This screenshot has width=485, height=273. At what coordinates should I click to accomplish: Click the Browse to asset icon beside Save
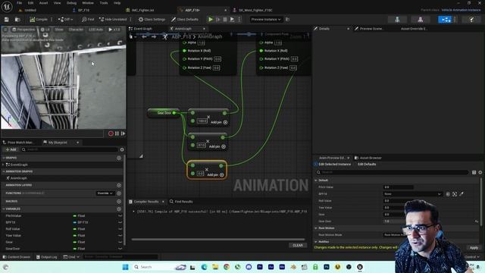(x=17, y=19)
